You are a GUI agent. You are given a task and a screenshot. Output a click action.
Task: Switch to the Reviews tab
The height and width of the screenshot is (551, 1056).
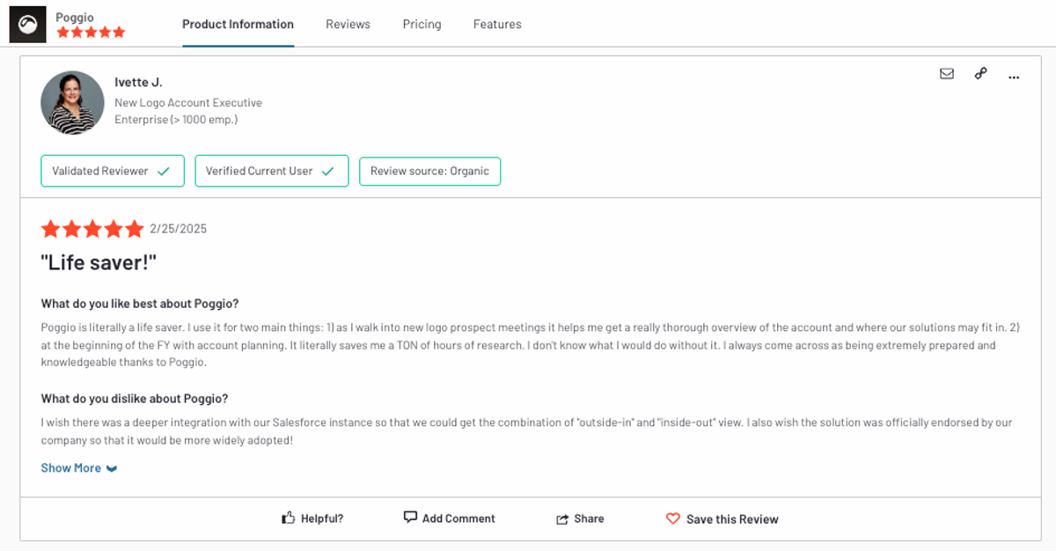click(x=348, y=24)
